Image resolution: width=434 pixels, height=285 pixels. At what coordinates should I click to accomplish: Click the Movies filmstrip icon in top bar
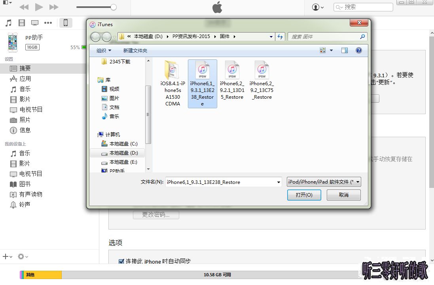[x=22, y=23]
